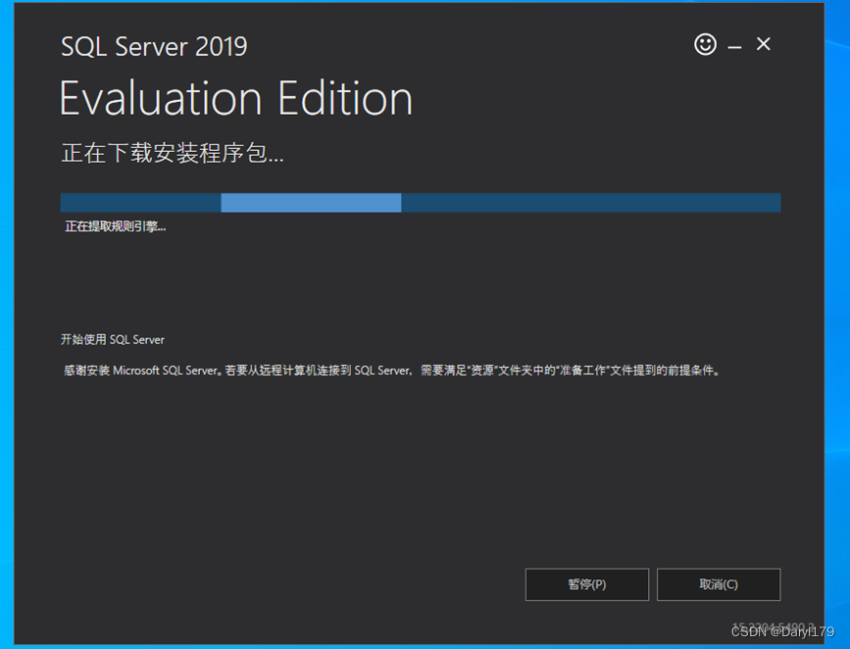Image resolution: width=850 pixels, height=649 pixels.
Task: Click the download progress bar
Action: [x=421, y=203]
